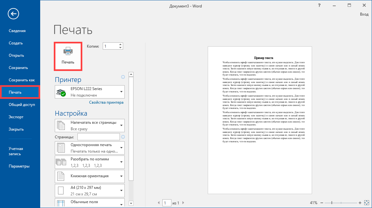Click the settings scrollbar up arrow
The height and width of the screenshot is (208, 372).
pyautogui.click(x=131, y=75)
